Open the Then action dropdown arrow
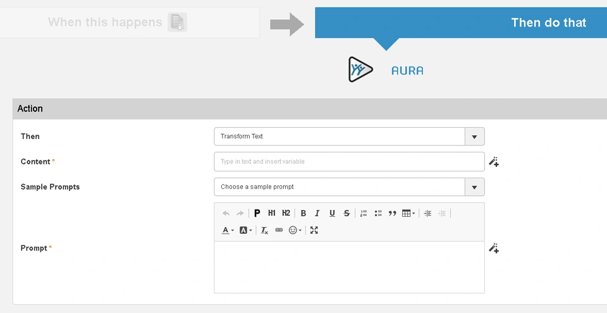Screen dimensions: 607x313 point(475,137)
